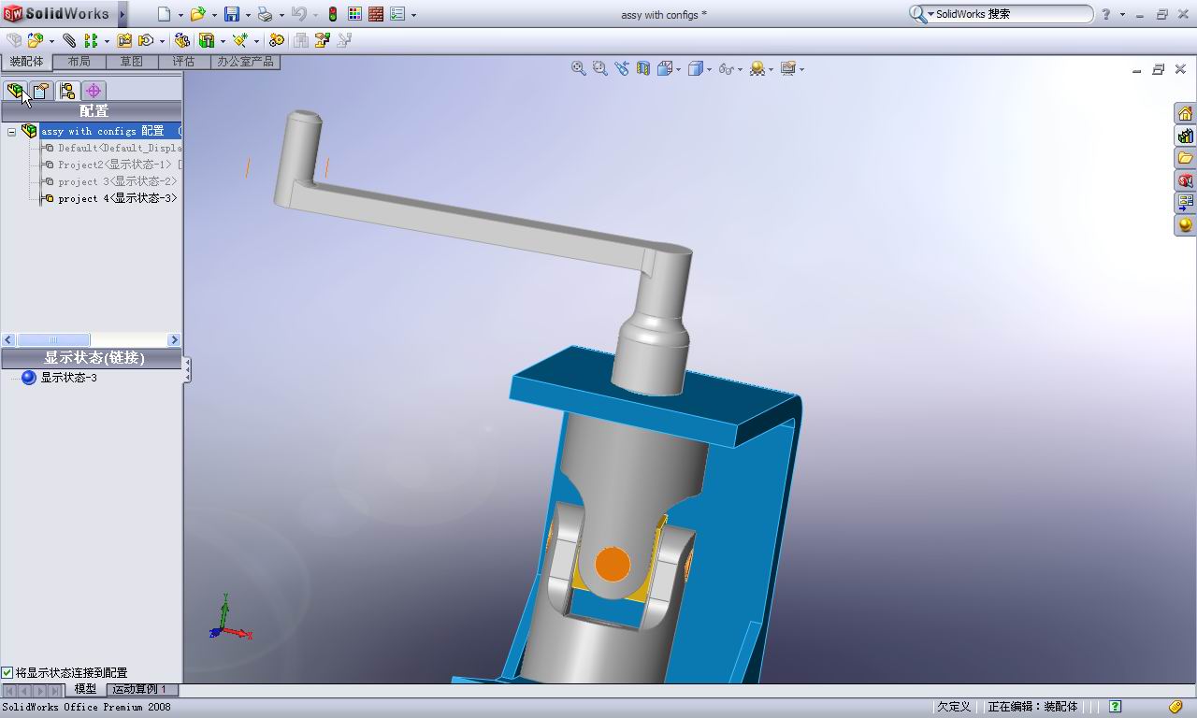Select the Default configuration in tree

tap(111, 148)
